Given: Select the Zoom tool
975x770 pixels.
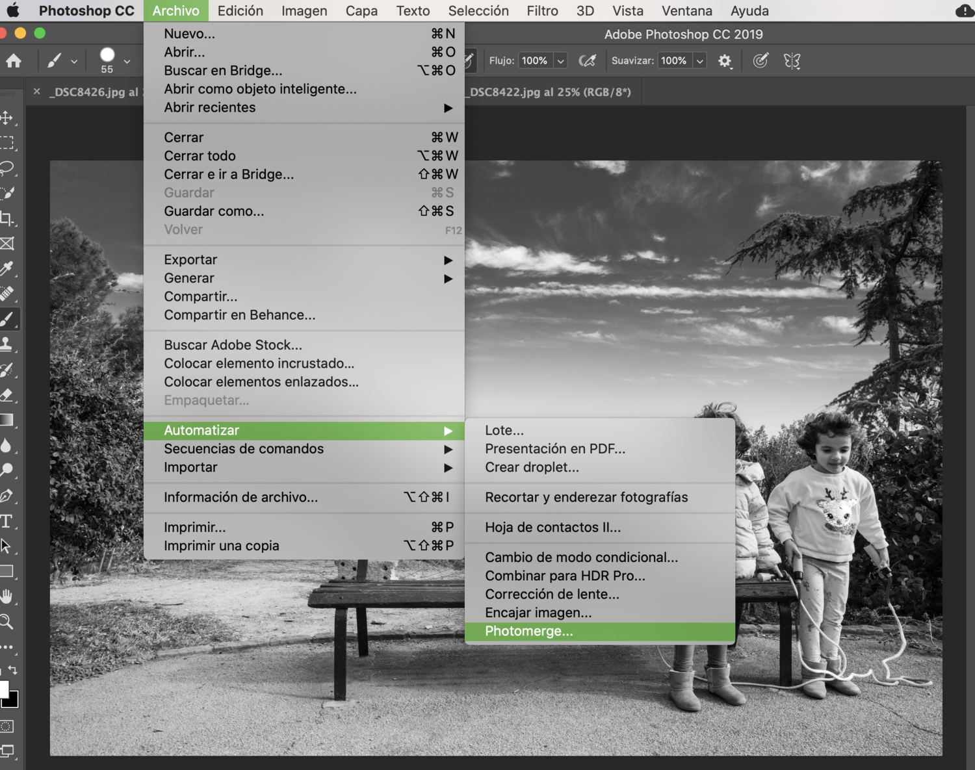Looking at the screenshot, I should 7,622.
